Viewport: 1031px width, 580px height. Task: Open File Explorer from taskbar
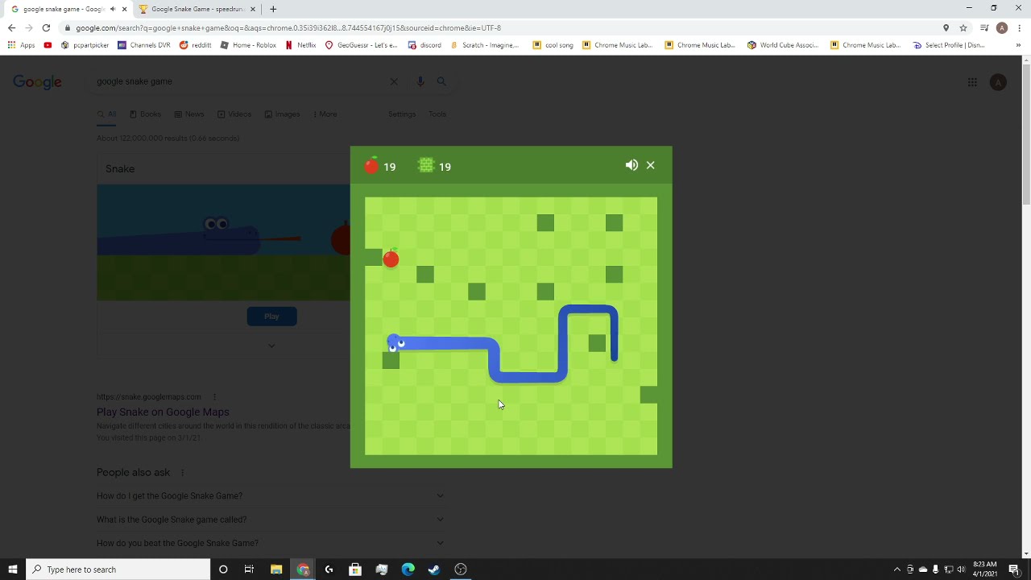pos(275,570)
